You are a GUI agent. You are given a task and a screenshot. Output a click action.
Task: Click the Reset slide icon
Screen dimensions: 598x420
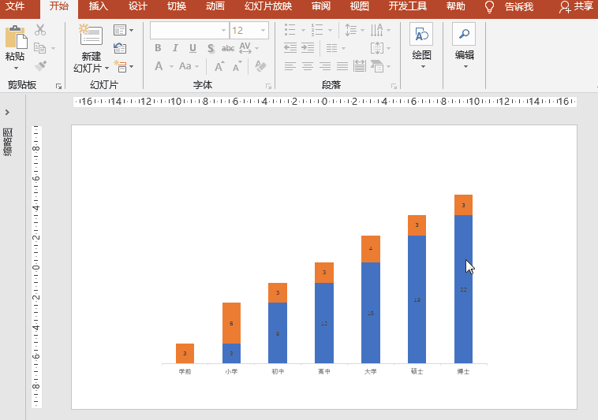(120, 48)
